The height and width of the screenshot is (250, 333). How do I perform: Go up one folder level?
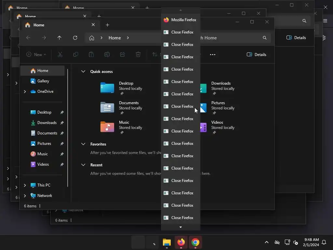pos(59,38)
